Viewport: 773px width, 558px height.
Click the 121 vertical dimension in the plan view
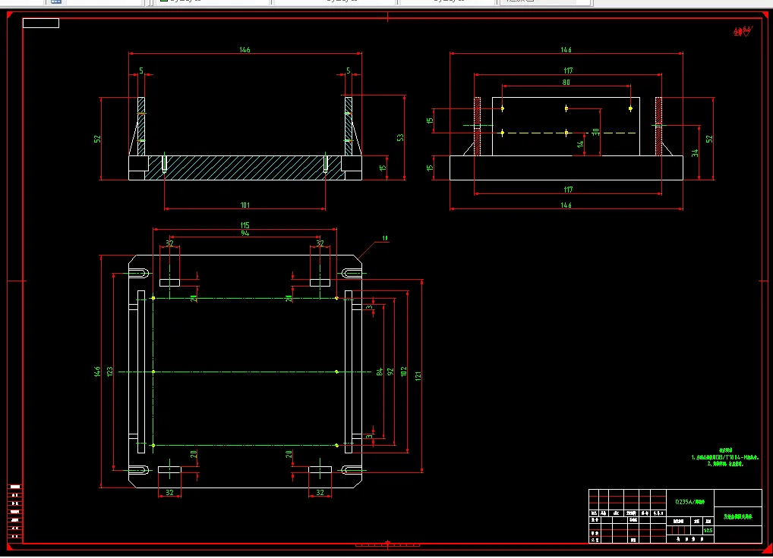coord(418,376)
